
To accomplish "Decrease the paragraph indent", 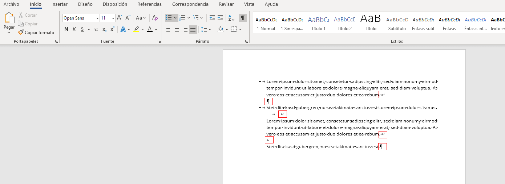I will (x=212, y=18).
